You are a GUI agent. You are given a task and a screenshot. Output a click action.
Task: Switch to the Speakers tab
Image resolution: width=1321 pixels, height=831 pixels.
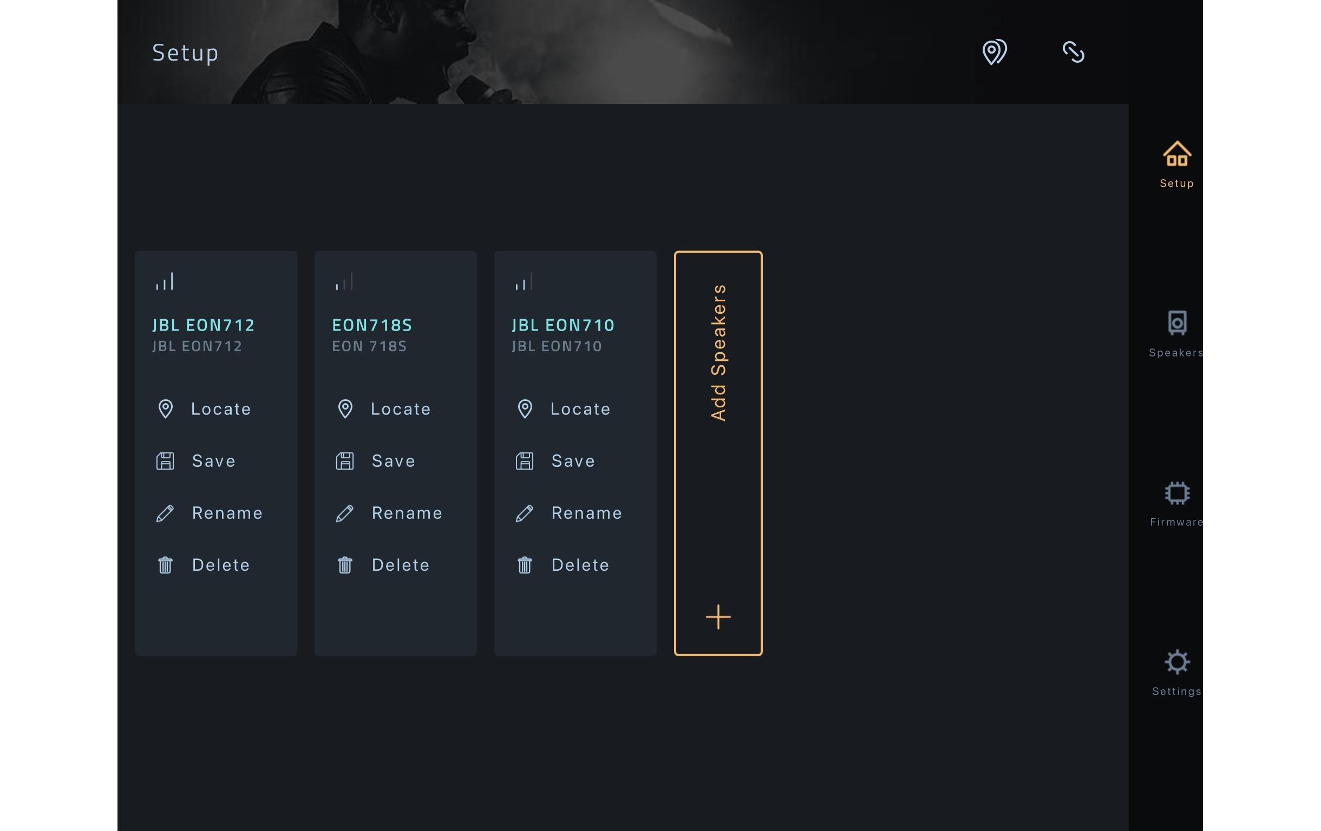click(1176, 334)
